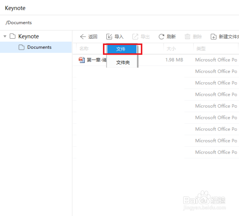Screen dimensions: 239x216
Task: Select the file named 第一章-绪
Action: pos(97,60)
